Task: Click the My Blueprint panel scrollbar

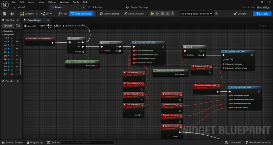Action: pyautogui.click(x=20, y=66)
